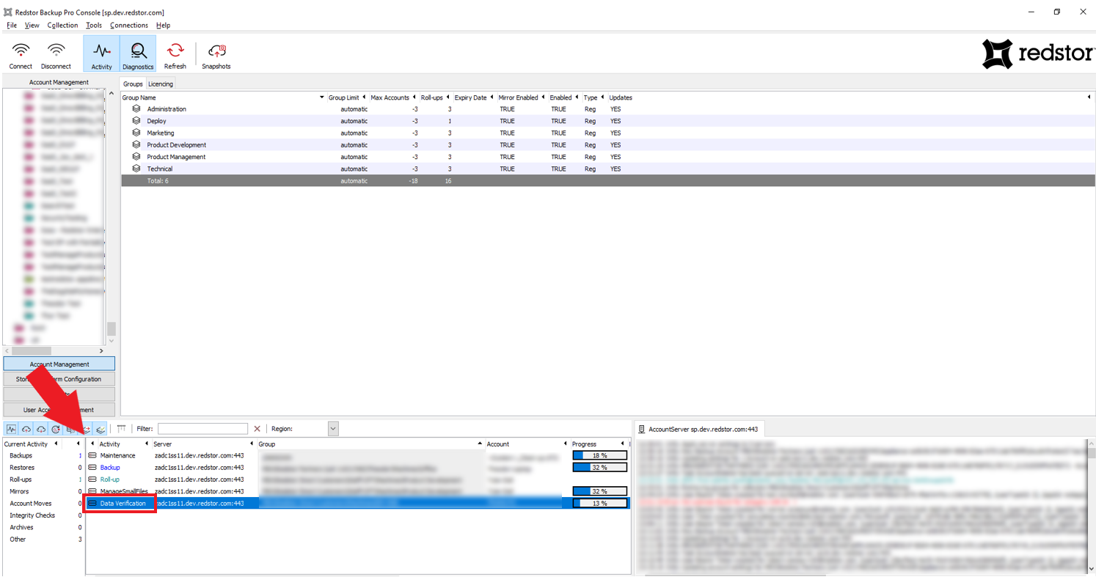Image resolution: width=1096 pixels, height=577 pixels.
Task: Click the Filter text field
Action: pyautogui.click(x=203, y=429)
